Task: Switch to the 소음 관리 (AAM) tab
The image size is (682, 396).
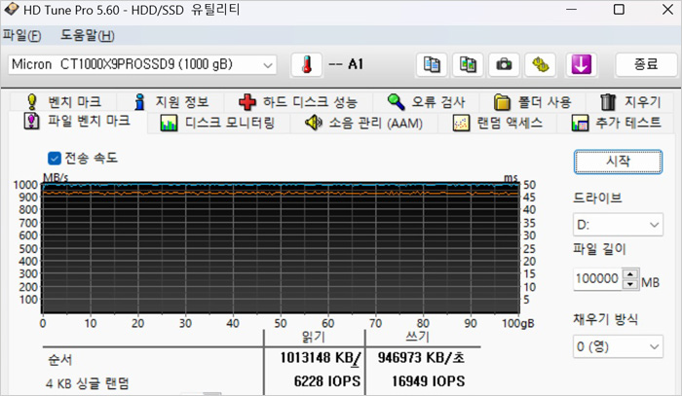Action: click(x=363, y=124)
